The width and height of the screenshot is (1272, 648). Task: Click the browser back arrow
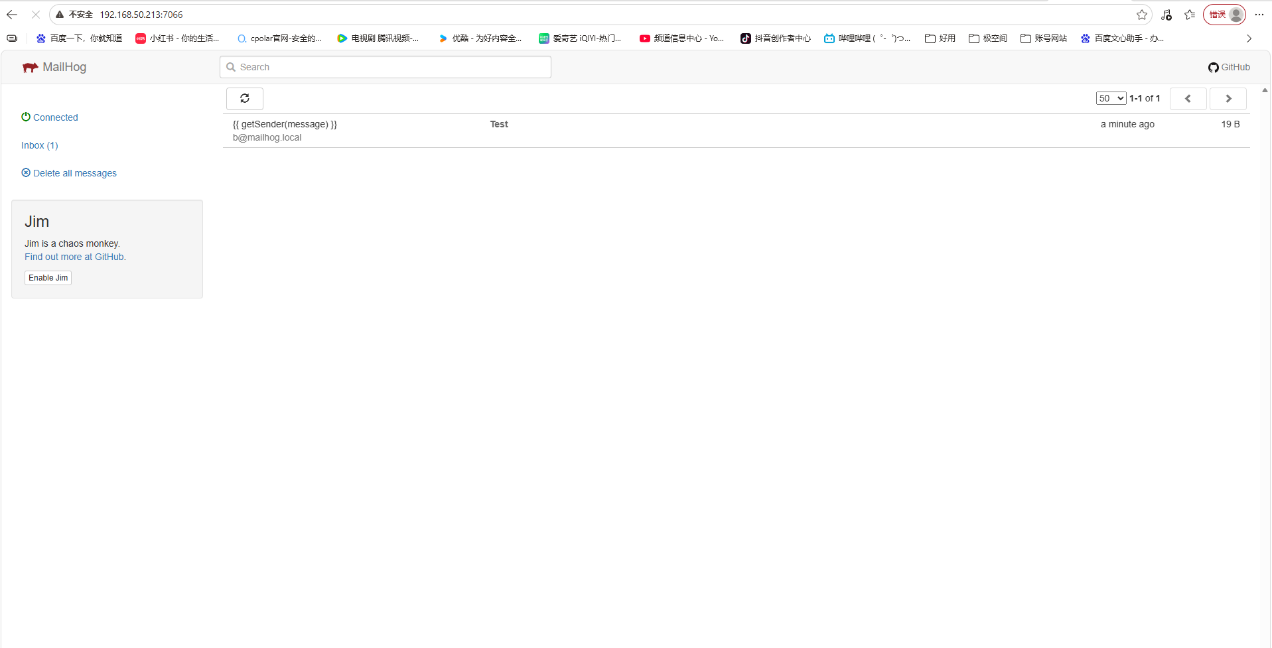(12, 15)
